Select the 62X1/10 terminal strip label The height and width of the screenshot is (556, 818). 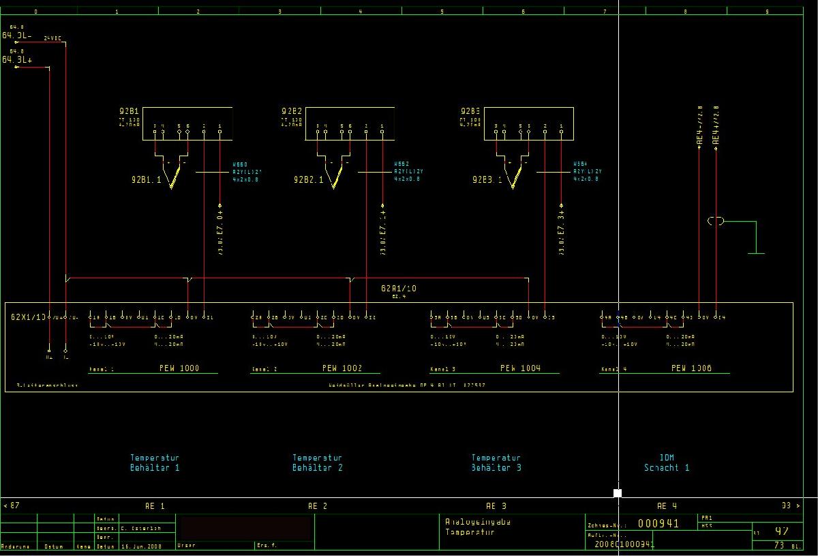[x=29, y=317]
